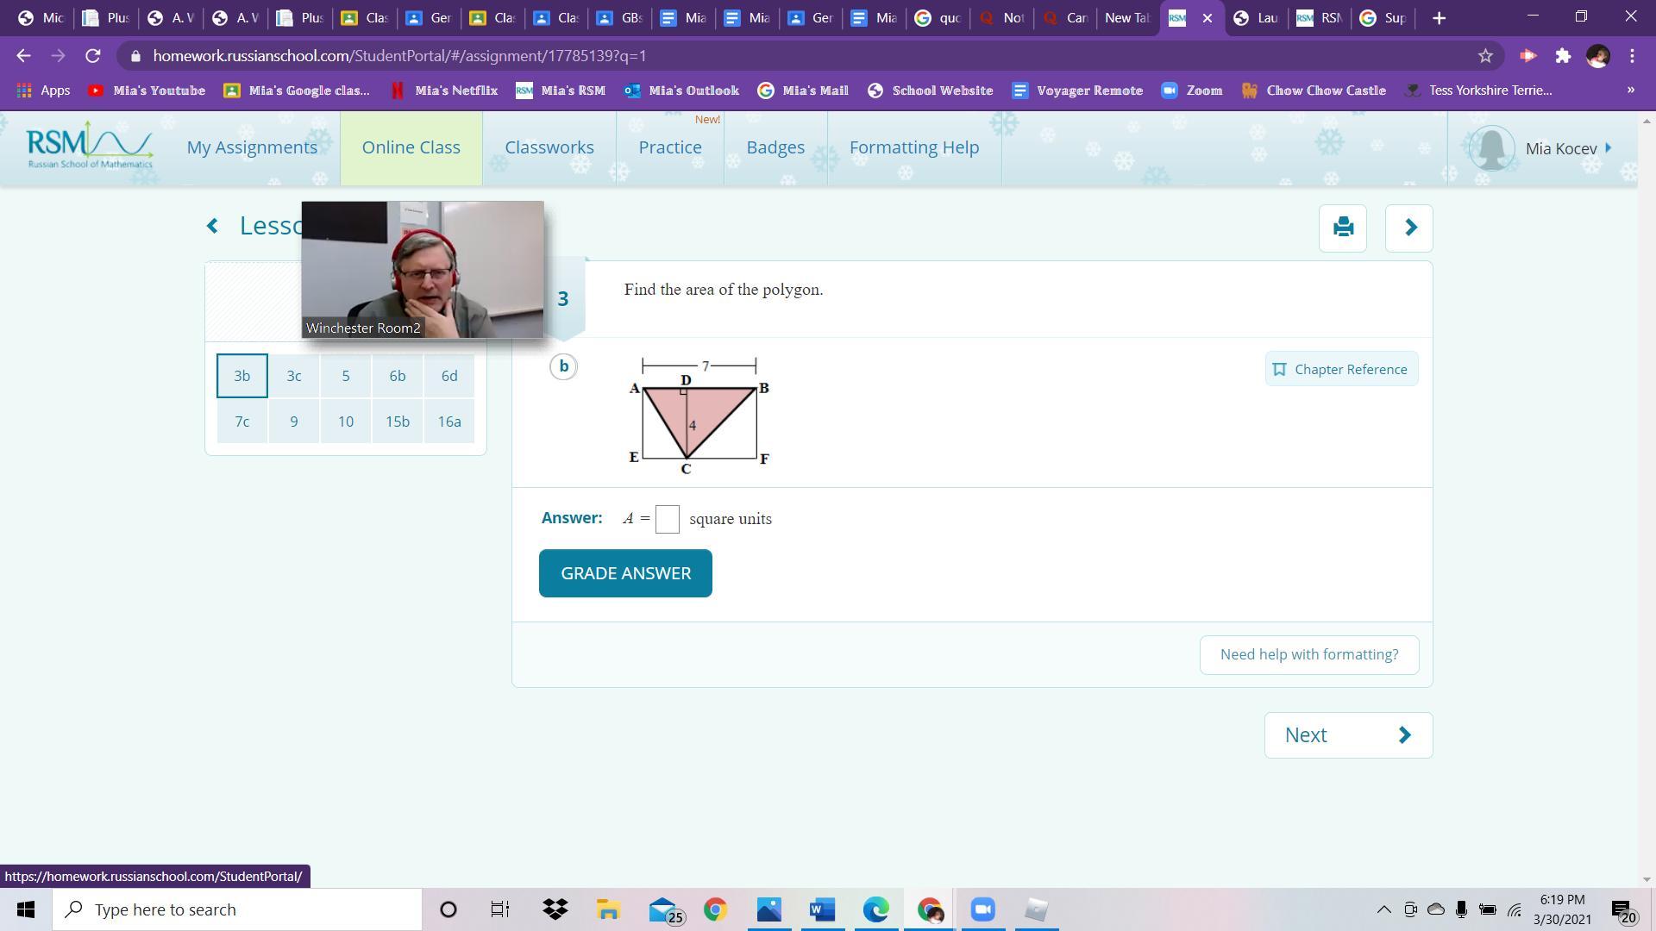This screenshot has width=1656, height=931.
Task: Click Need help with formatting button
Action: pyautogui.click(x=1308, y=654)
